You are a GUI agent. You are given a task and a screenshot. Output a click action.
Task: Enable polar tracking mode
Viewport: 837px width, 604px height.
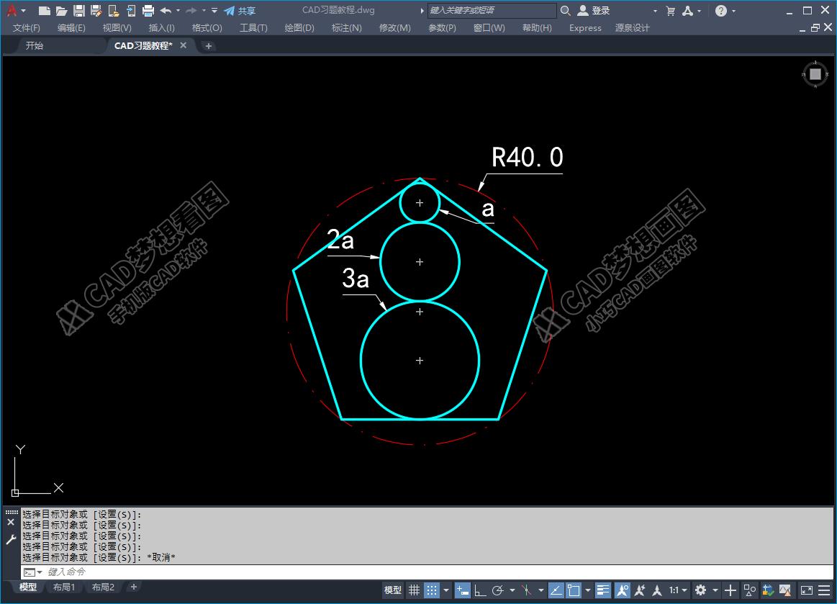pos(497,590)
